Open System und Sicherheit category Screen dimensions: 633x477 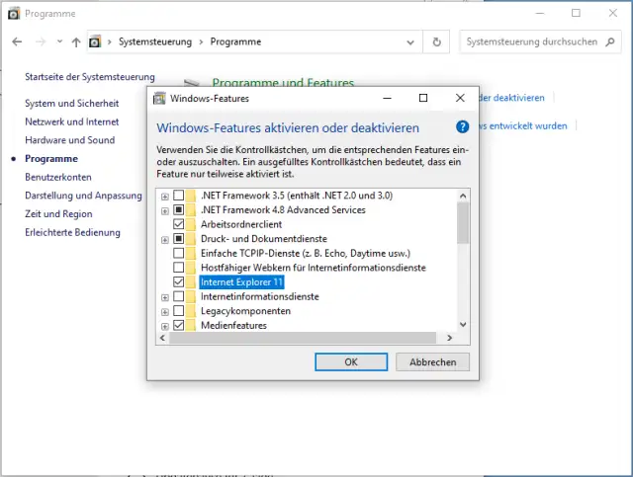[x=72, y=104]
